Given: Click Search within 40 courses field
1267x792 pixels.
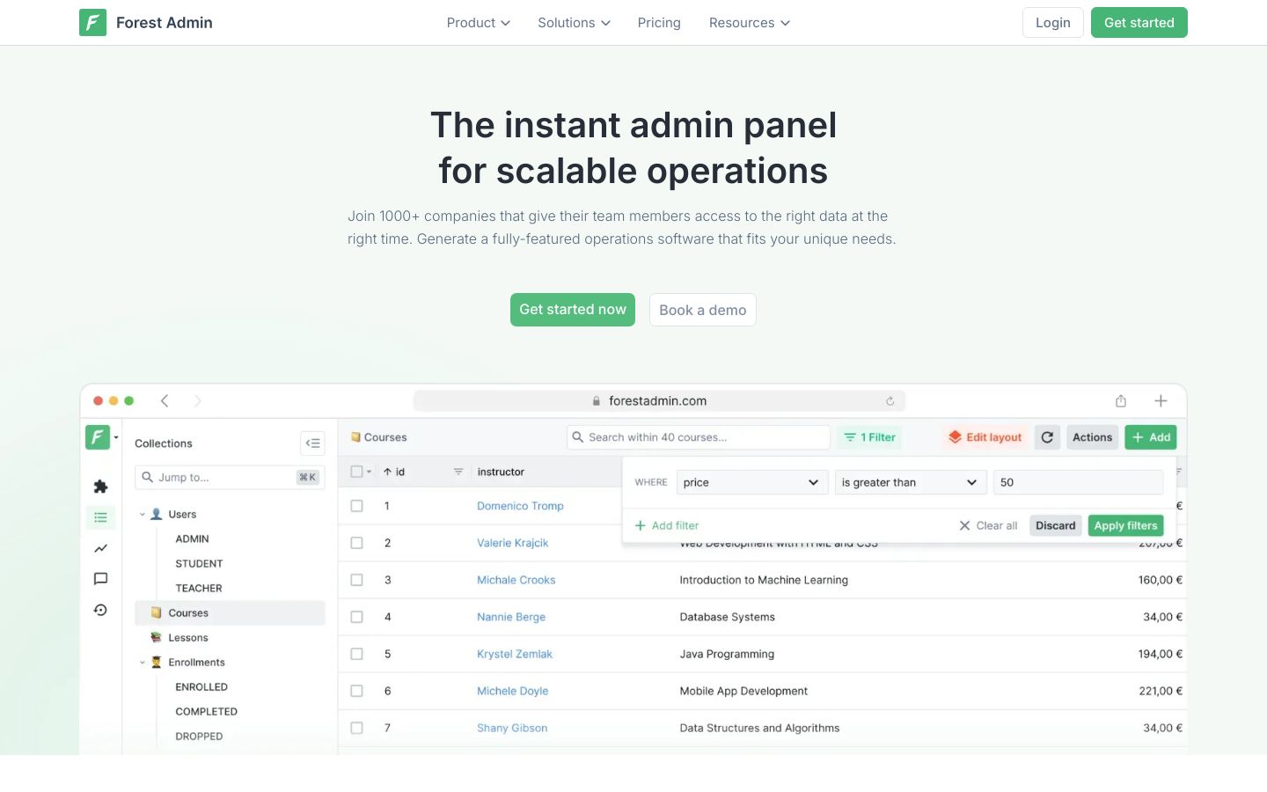Looking at the screenshot, I should (699, 437).
